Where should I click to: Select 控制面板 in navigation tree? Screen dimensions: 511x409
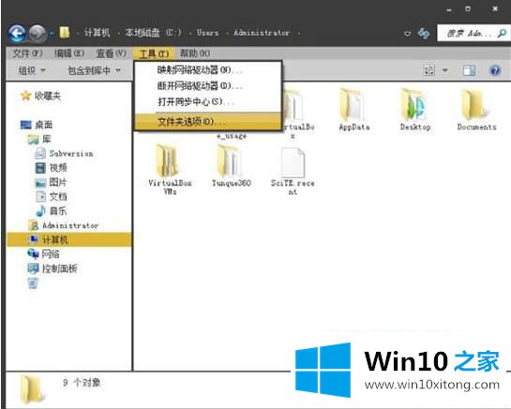click(60, 268)
